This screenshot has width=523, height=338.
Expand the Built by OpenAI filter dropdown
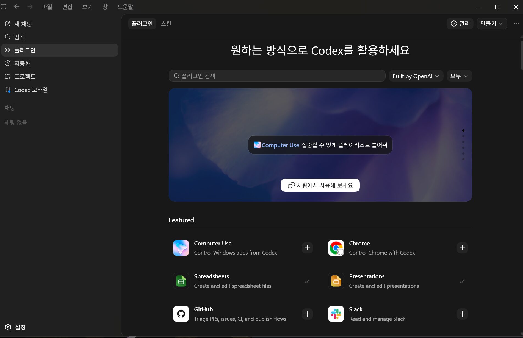tap(416, 76)
